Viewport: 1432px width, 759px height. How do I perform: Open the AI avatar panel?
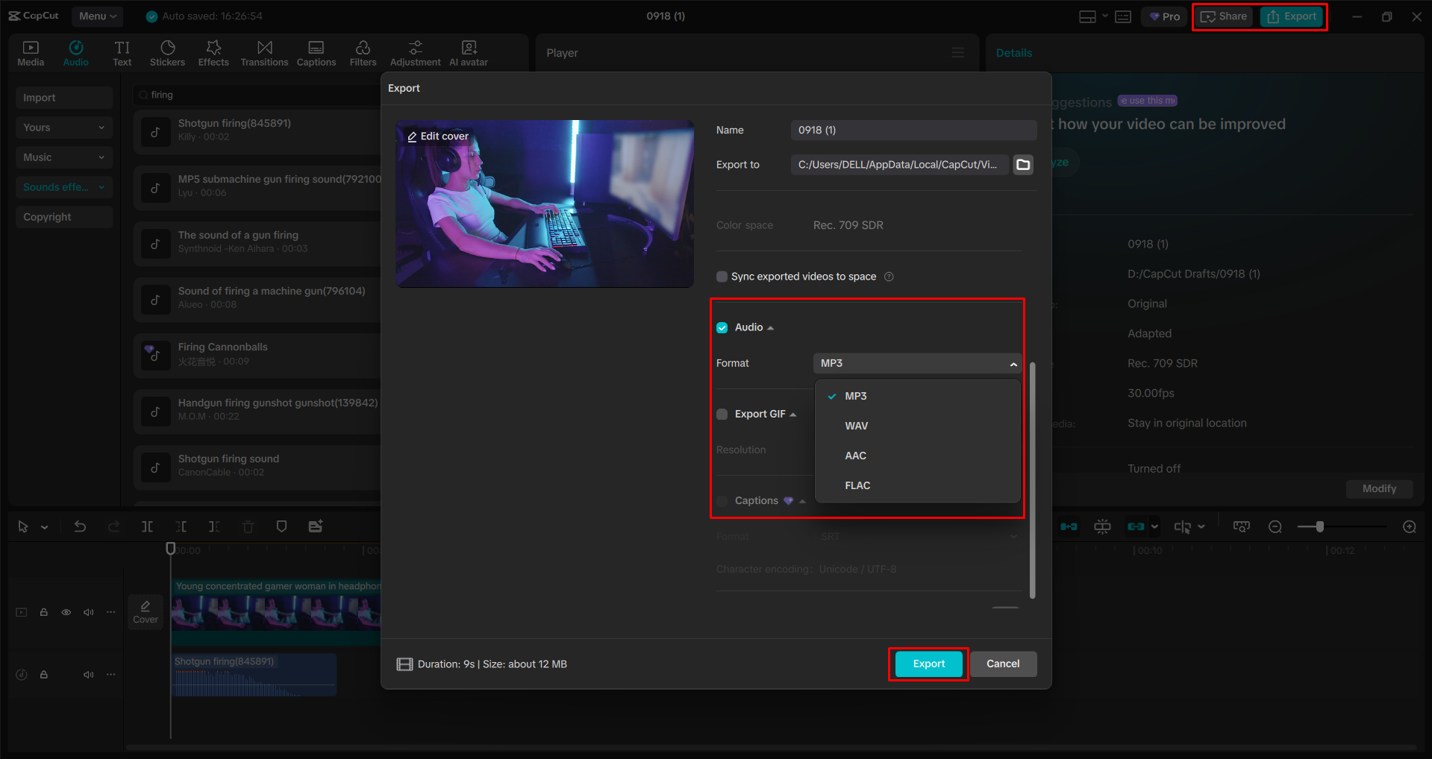coord(468,52)
